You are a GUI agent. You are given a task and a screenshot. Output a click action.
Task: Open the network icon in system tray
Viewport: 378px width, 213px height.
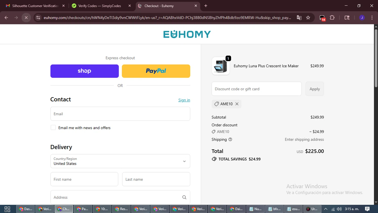(333, 209)
